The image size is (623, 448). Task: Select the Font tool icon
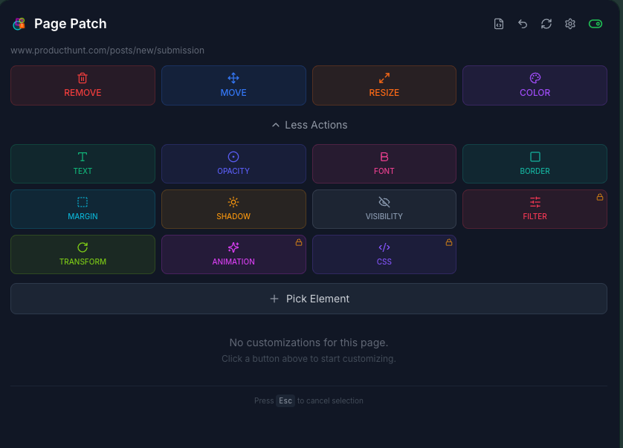click(x=384, y=156)
